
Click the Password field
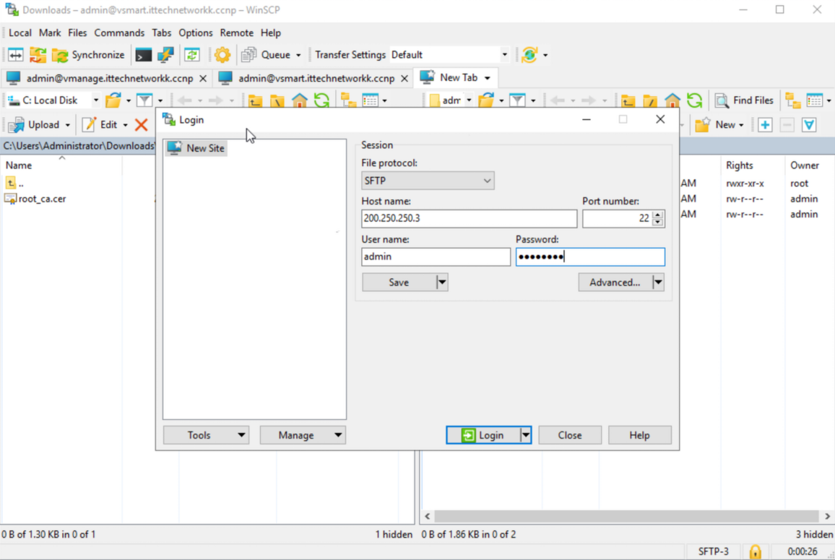tap(590, 257)
